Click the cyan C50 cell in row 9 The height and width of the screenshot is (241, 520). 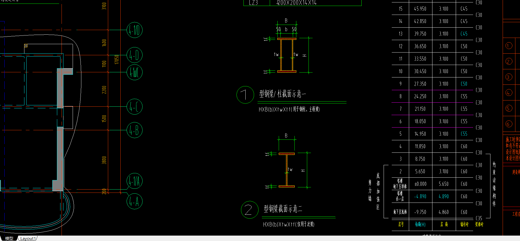click(464, 84)
